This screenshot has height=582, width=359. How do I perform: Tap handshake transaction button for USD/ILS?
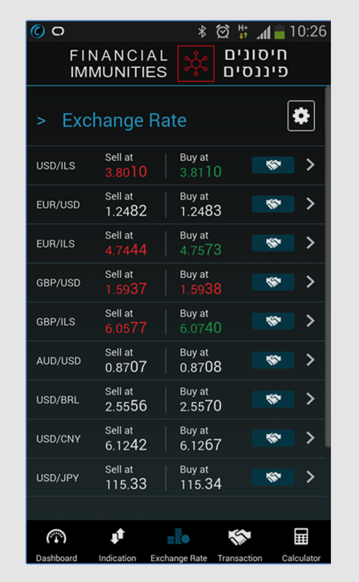click(273, 165)
